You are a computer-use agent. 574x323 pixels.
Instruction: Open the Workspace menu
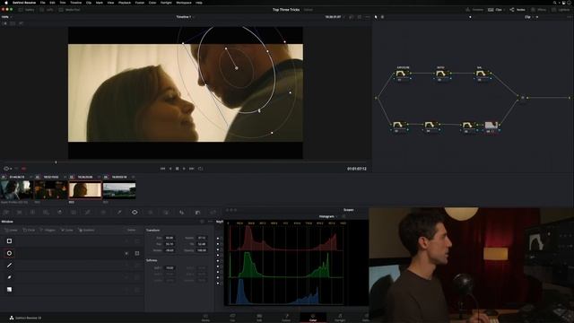(184, 3)
